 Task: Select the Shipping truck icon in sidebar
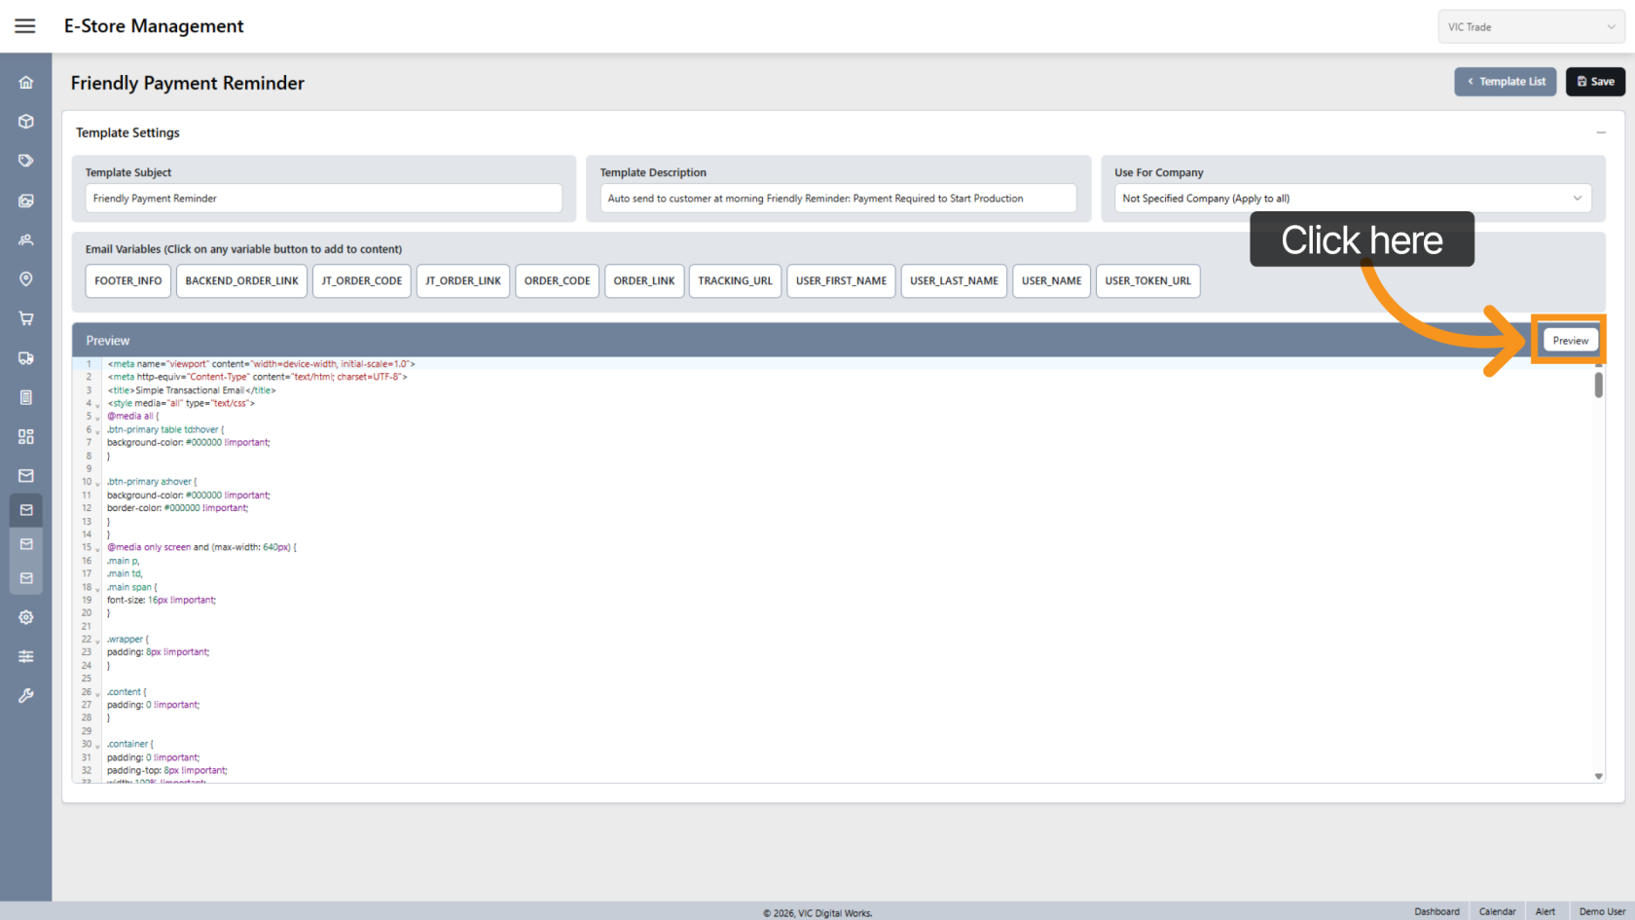25,357
